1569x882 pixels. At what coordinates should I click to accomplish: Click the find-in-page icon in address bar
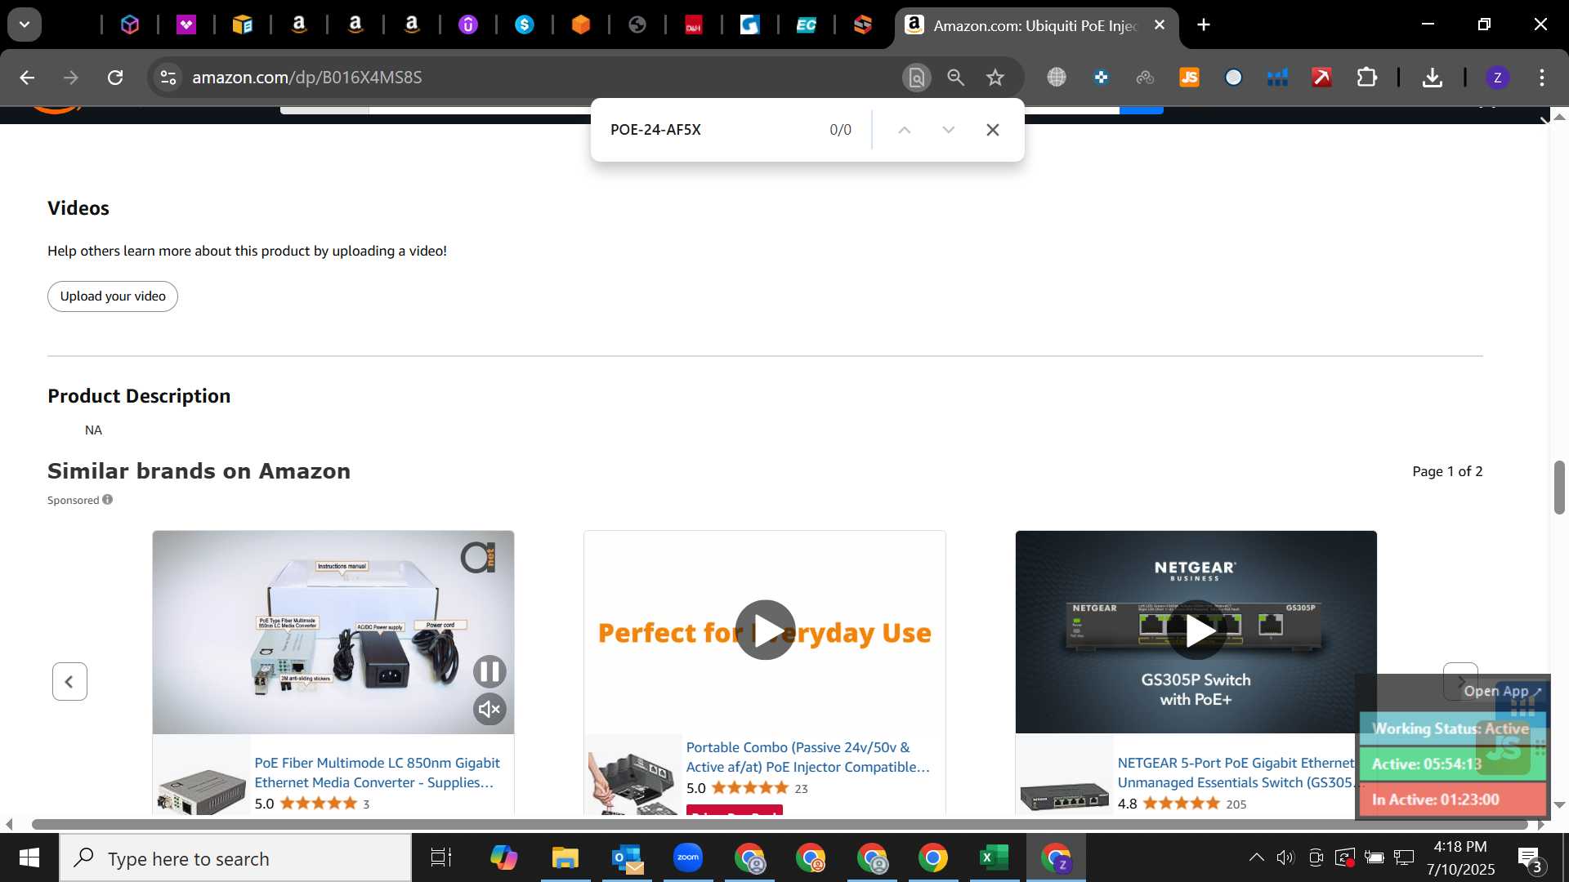[917, 78]
